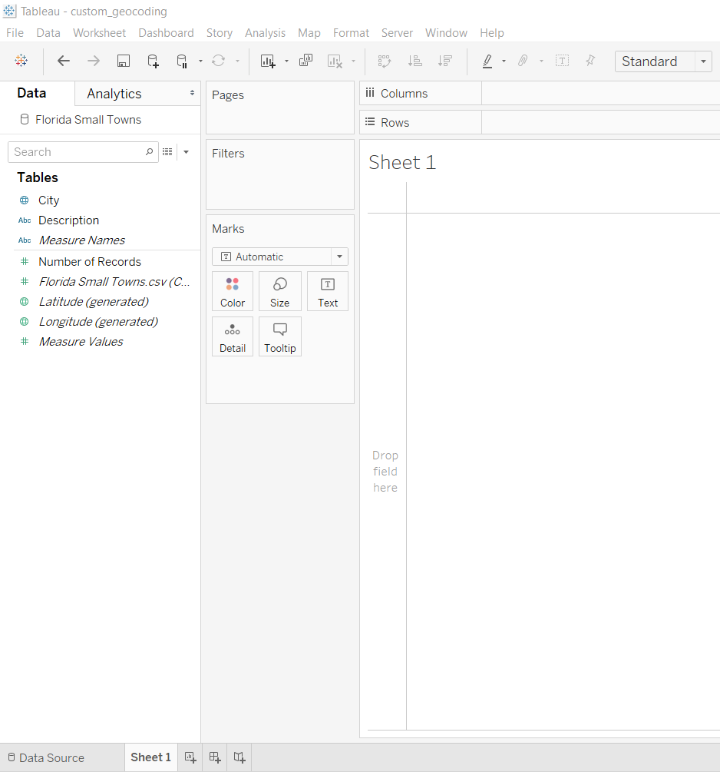
Task: Open the dropdown arrow next to Run Update
Action: (237, 61)
